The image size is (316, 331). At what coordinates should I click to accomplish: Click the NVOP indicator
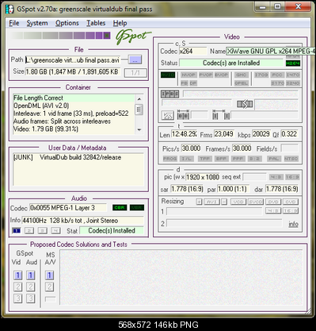188,75
